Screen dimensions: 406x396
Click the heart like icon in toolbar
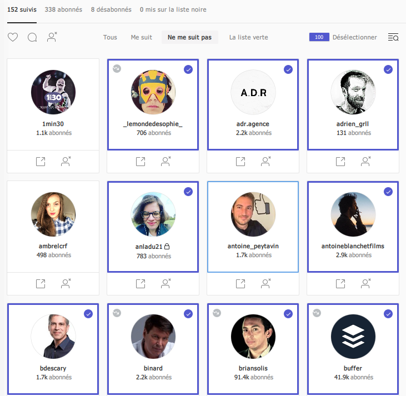13,37
